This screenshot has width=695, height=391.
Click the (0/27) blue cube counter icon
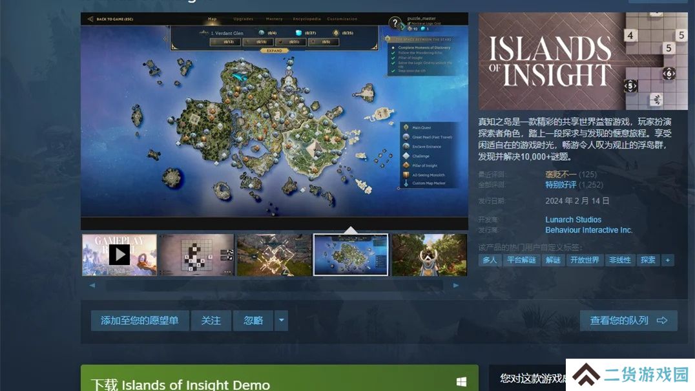(299, 33)
